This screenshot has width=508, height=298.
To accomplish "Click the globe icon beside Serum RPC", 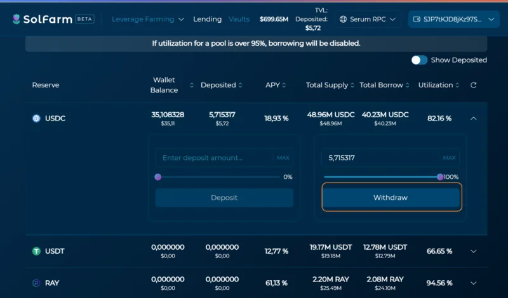I will pos(343,19).
